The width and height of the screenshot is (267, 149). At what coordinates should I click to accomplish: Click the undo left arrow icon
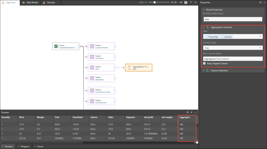coord(176,2)
